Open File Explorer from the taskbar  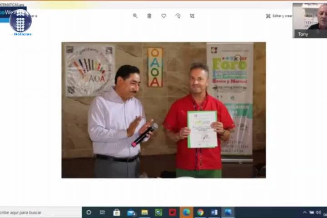144,213
